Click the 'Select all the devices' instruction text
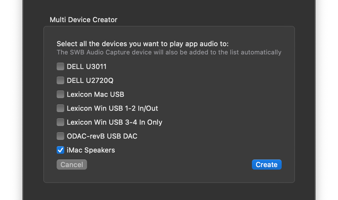This screenshot has width=338, height=200. (x=142, y=44)
